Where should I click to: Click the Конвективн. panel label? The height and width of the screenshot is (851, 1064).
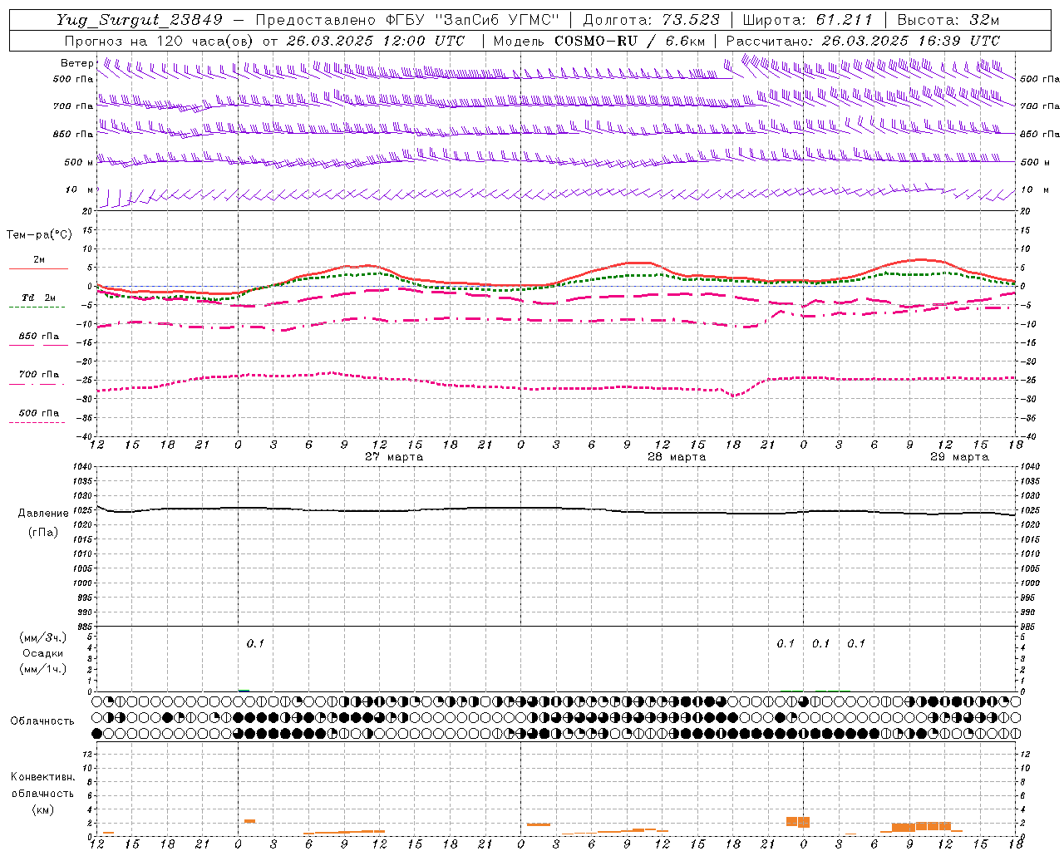coord(43,777)
